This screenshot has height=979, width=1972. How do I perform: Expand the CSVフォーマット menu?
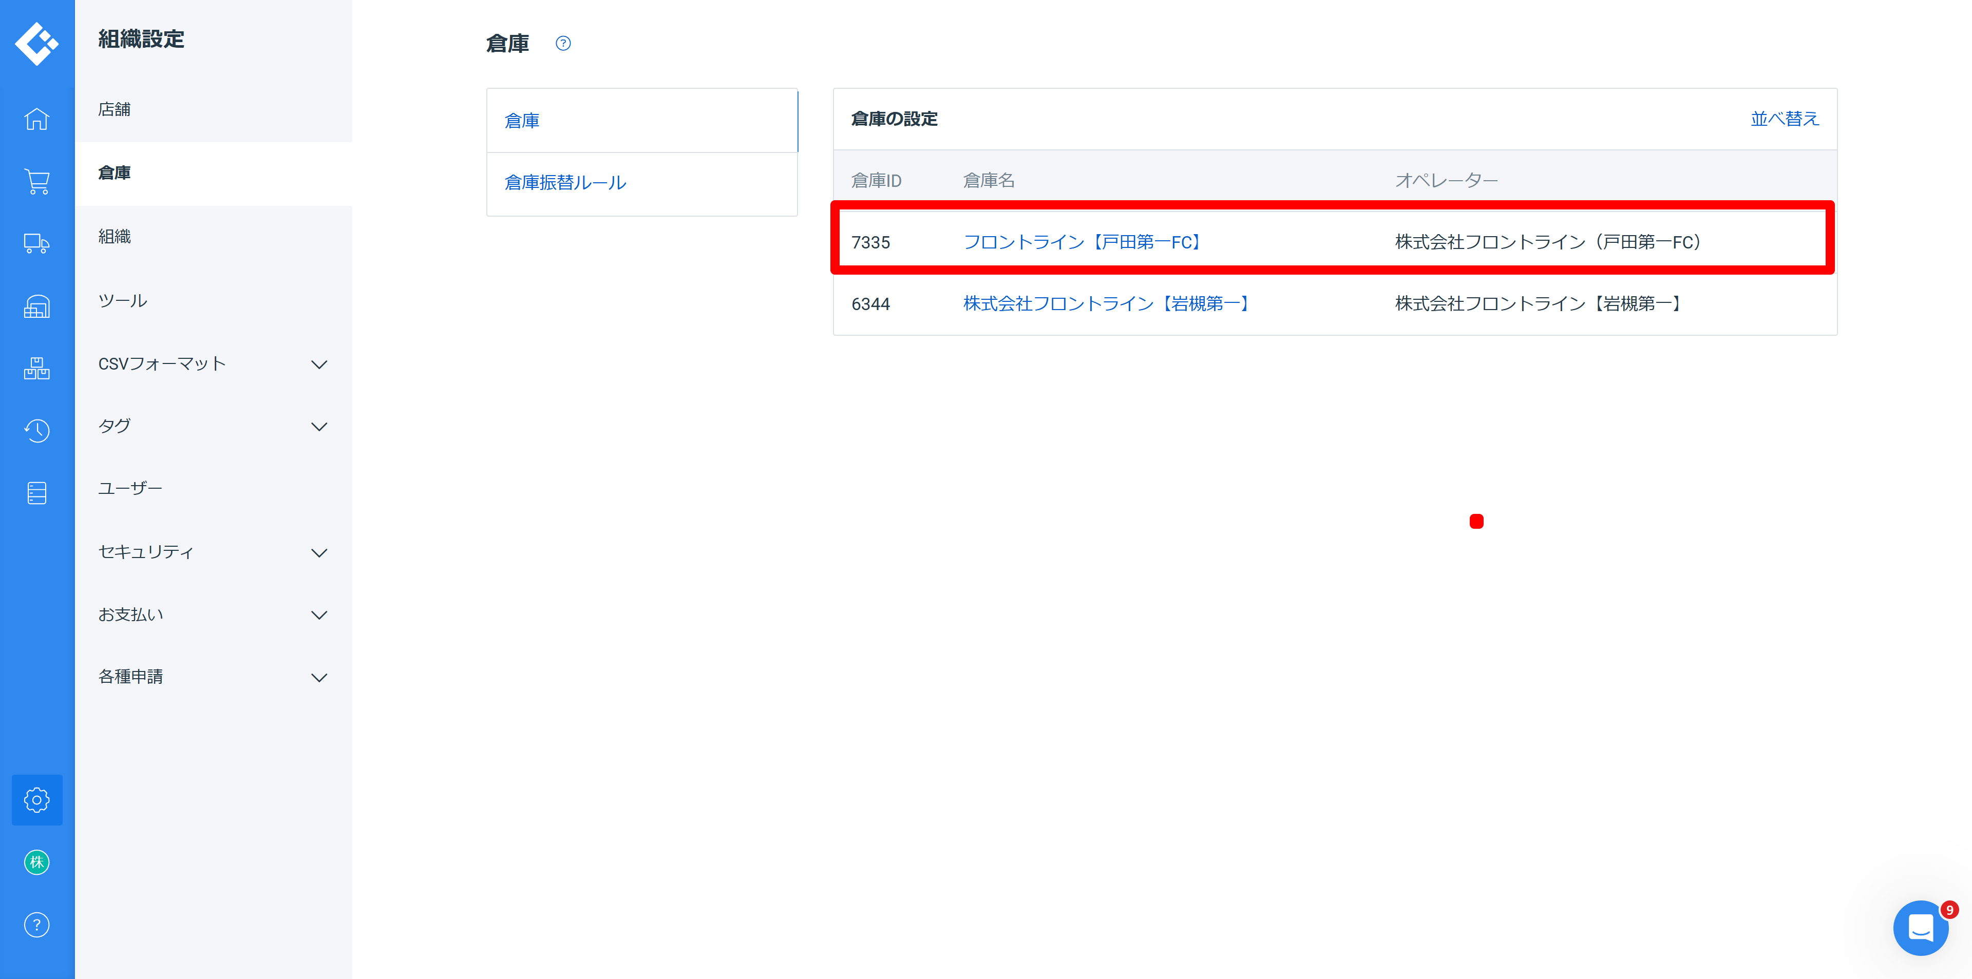(x=214, y=363)
